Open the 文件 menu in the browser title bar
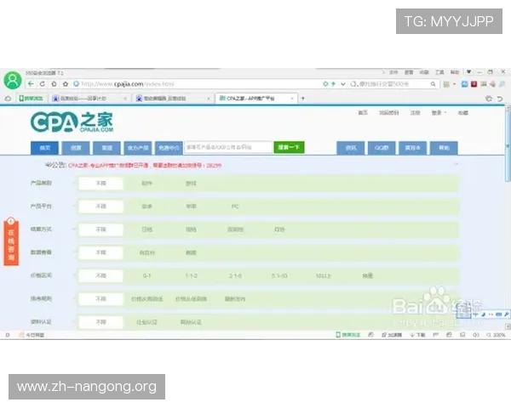Image resolution: width=511 pixels, height=408 pixels. (x=393, y=72)
